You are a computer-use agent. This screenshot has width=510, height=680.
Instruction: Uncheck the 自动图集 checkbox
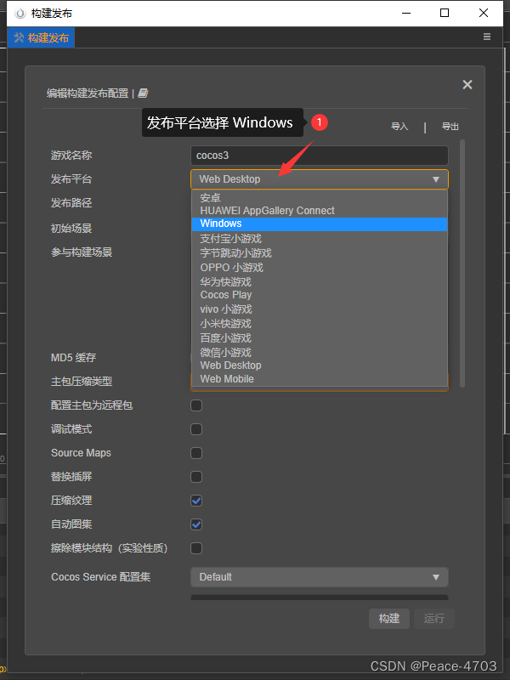tap(196, 524)
